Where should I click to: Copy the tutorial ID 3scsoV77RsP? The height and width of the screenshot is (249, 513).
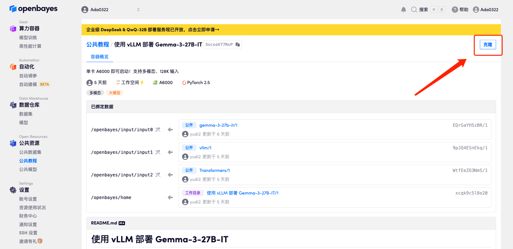pyautogui.click(x=238, y=45)
